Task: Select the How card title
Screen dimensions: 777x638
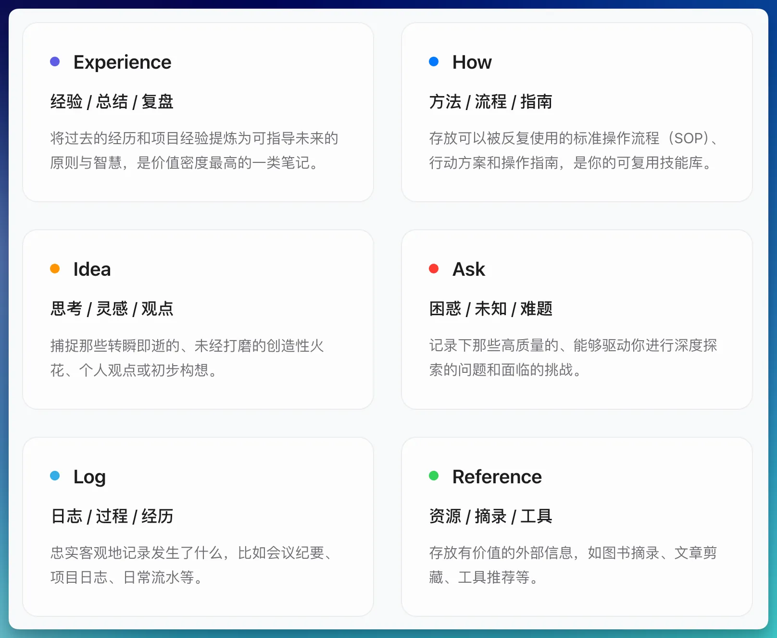Action: point(472,62)
